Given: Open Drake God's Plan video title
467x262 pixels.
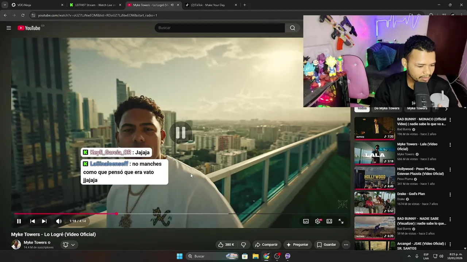Looking at the screenshot, I should click(411, 194).
